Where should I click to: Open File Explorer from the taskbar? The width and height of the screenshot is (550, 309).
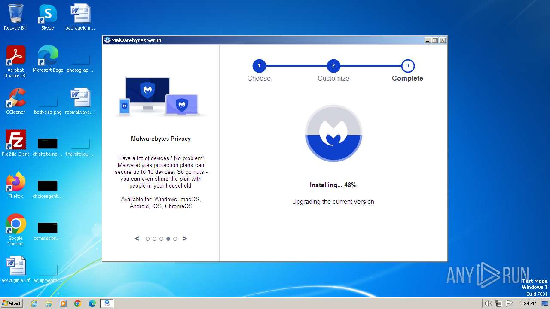tap(49, 303)
